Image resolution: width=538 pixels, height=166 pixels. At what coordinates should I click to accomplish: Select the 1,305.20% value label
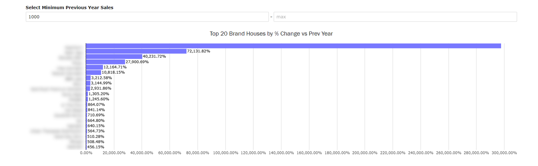click(99, 94)
